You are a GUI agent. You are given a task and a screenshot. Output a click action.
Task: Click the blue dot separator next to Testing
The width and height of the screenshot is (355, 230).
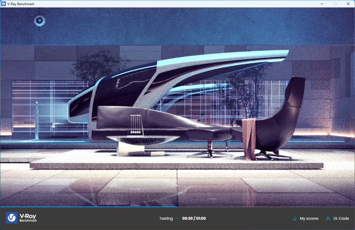pos(177,218)
